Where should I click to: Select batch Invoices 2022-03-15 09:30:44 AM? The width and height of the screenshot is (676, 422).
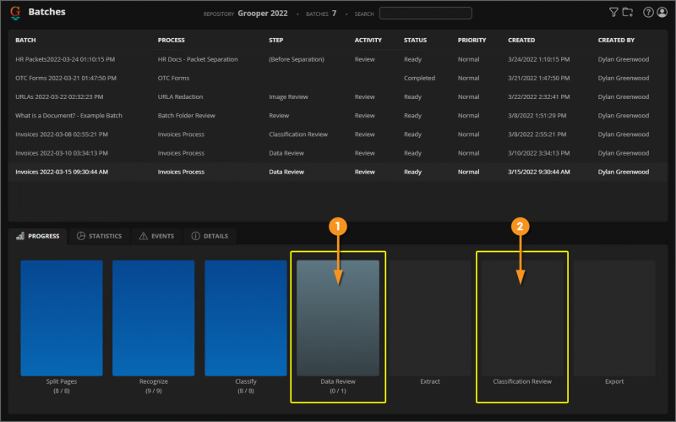pyautogui.click(x=62, y=172)
